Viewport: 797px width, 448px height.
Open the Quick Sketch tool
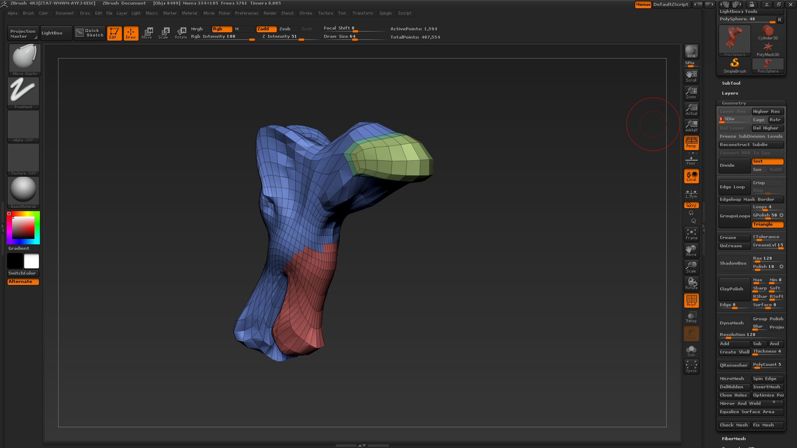coord(89,32)
